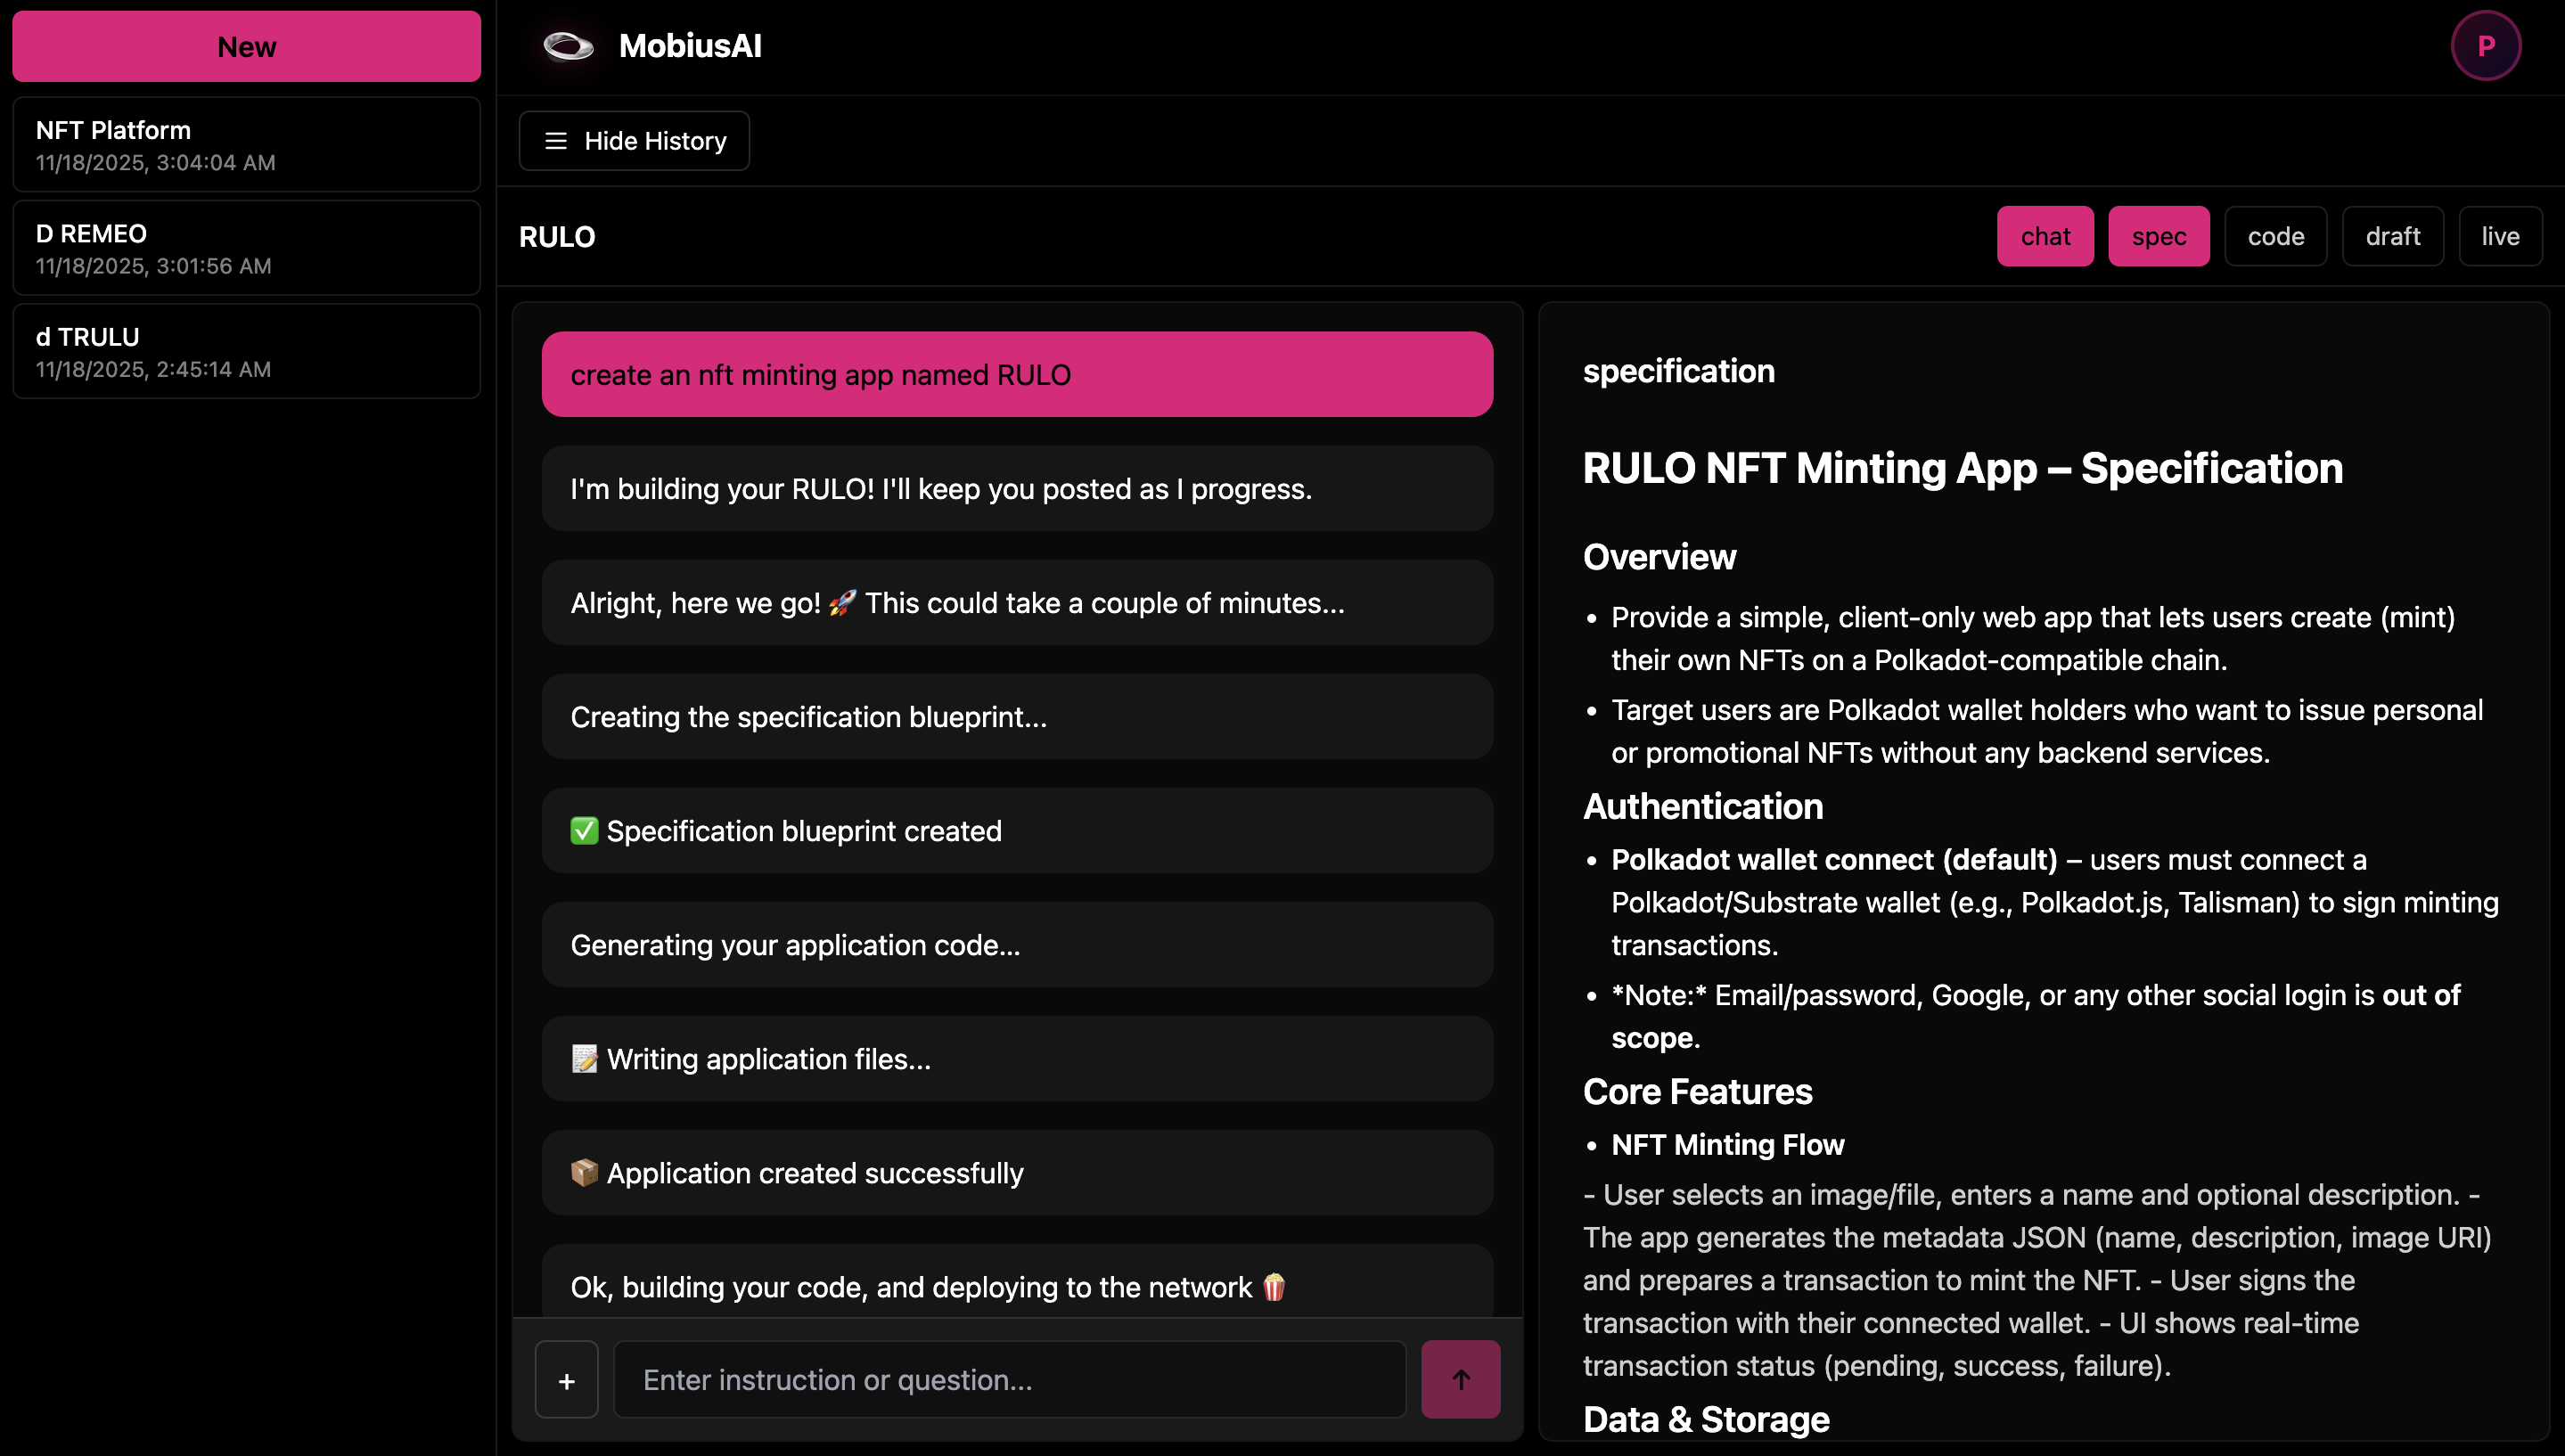This screenshot has height=1456, width=2565.
Task: Start a New conversation
Action: [246, 47]
